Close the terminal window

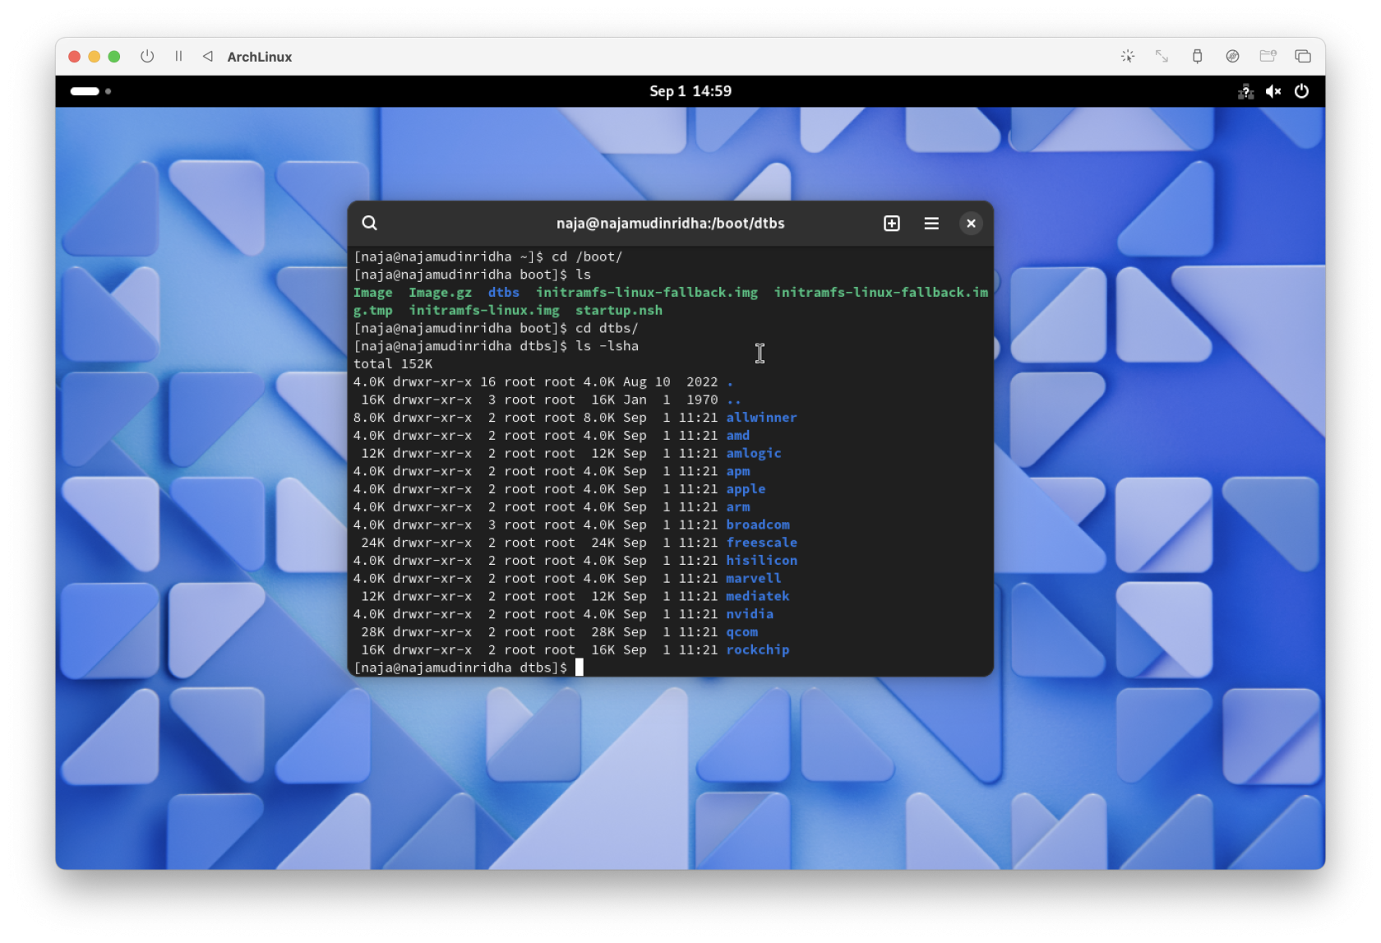(x=971, y=224)
